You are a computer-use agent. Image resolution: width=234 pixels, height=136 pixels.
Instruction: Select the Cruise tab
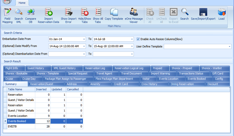pyautogui.click(x=12, y=79)
